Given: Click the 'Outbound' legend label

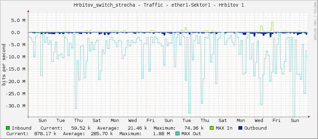Looking at the screenshot, I should point(255,128).
